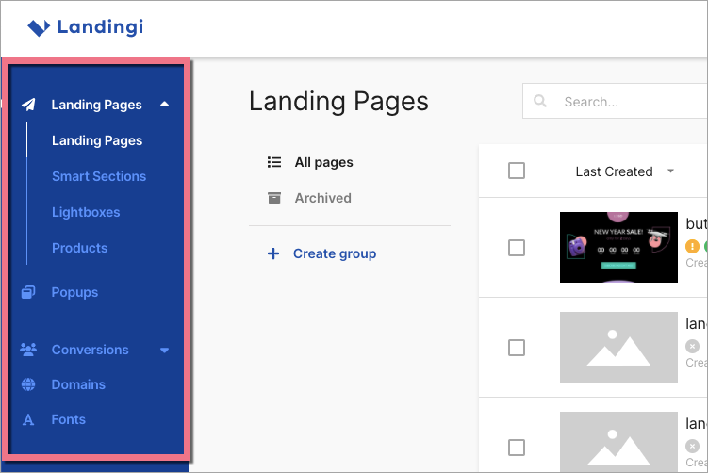This screenshot has width=708, height=473.
Task: Open the Conversions section
Action: [x=90, y=350]
